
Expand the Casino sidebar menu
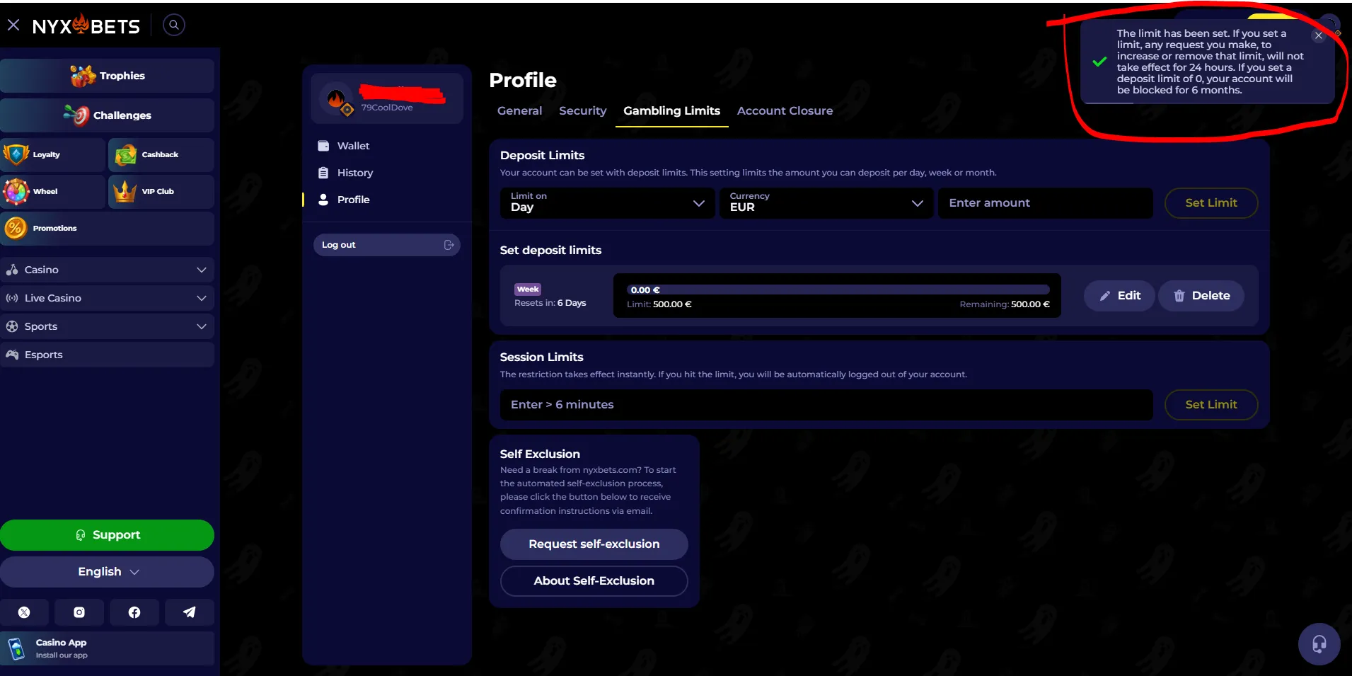click(x=108, y=270)
